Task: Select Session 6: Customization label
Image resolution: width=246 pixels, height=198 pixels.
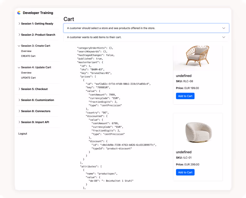Action: click(x=37, y=100)
